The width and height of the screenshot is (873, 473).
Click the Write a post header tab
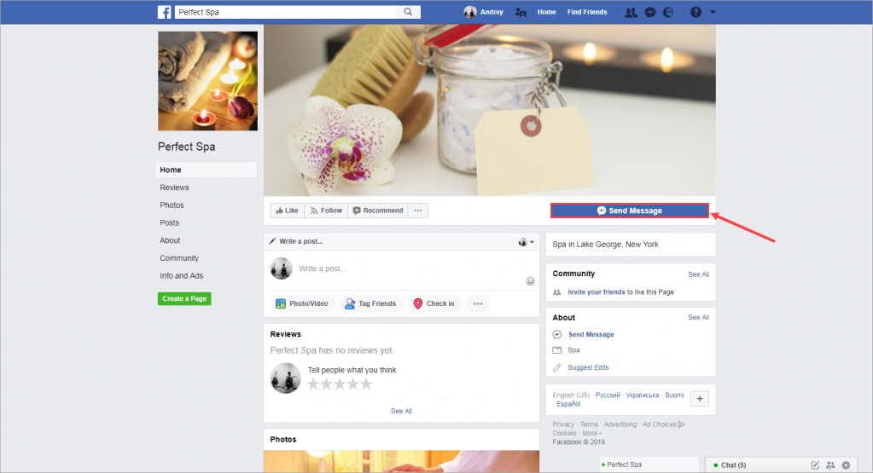pos(296,241)
